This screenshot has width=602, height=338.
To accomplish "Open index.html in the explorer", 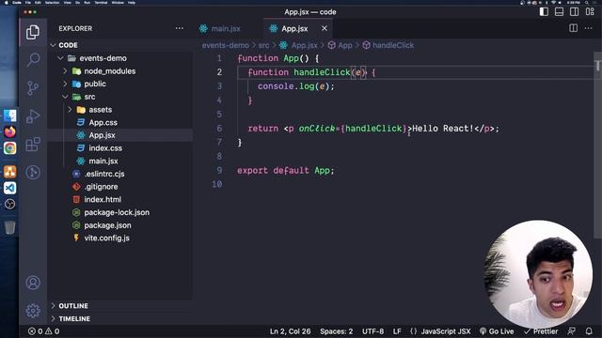I will click(103, 200).
